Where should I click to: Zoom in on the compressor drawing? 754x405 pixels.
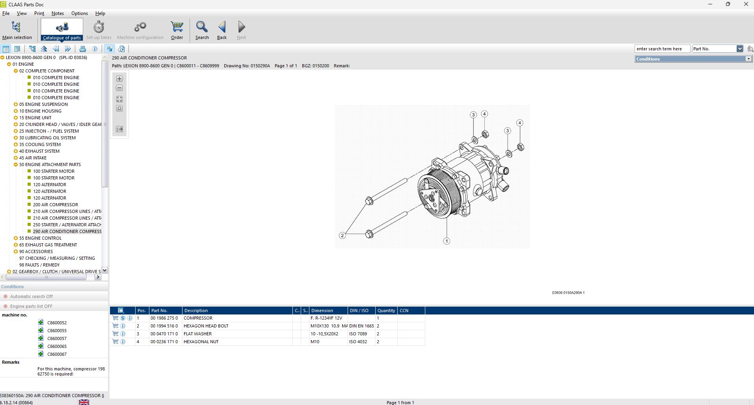click(119, 79)
